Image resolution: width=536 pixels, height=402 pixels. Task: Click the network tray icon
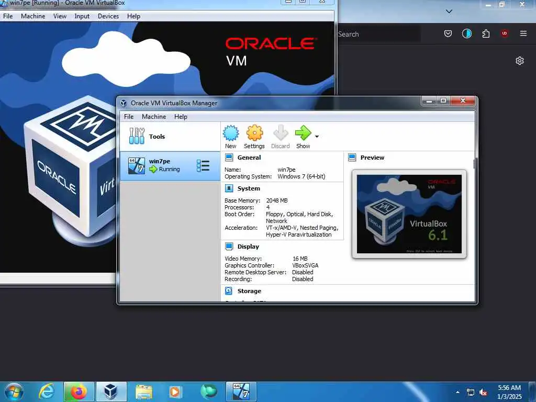[471, 393]
